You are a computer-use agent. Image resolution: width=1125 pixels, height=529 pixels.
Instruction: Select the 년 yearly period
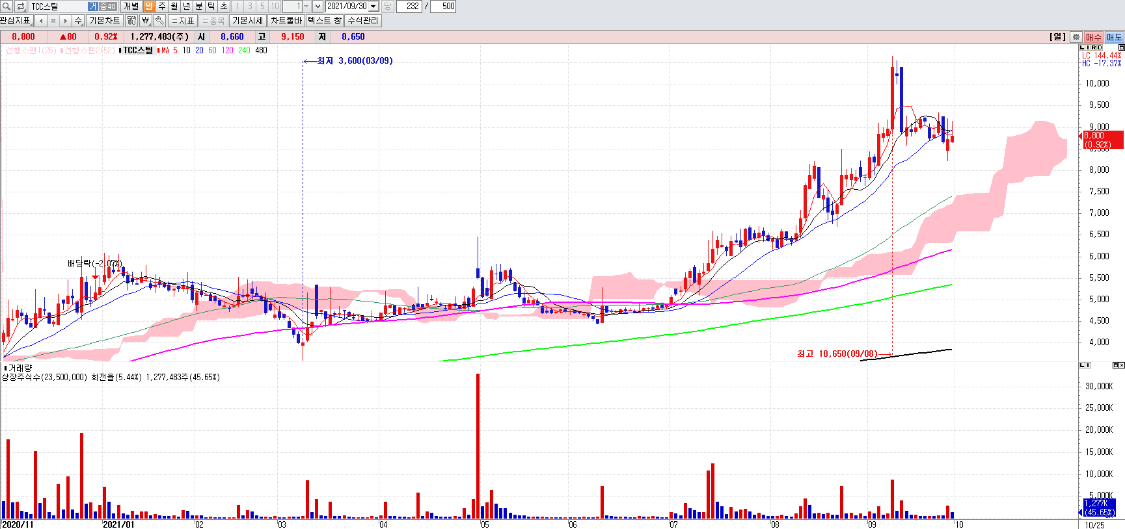tap(187, 6)
